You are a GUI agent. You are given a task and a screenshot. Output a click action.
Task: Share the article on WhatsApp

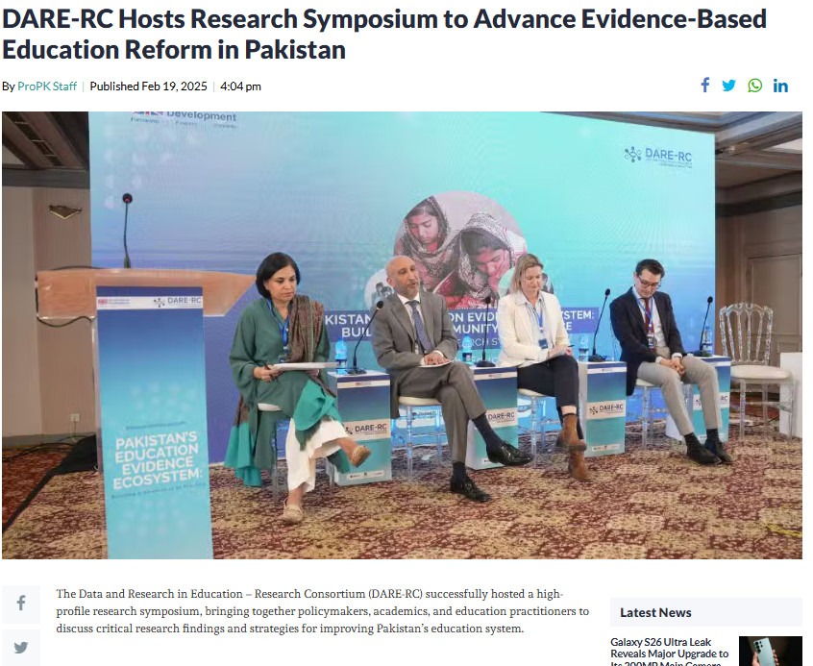point(755,86)
